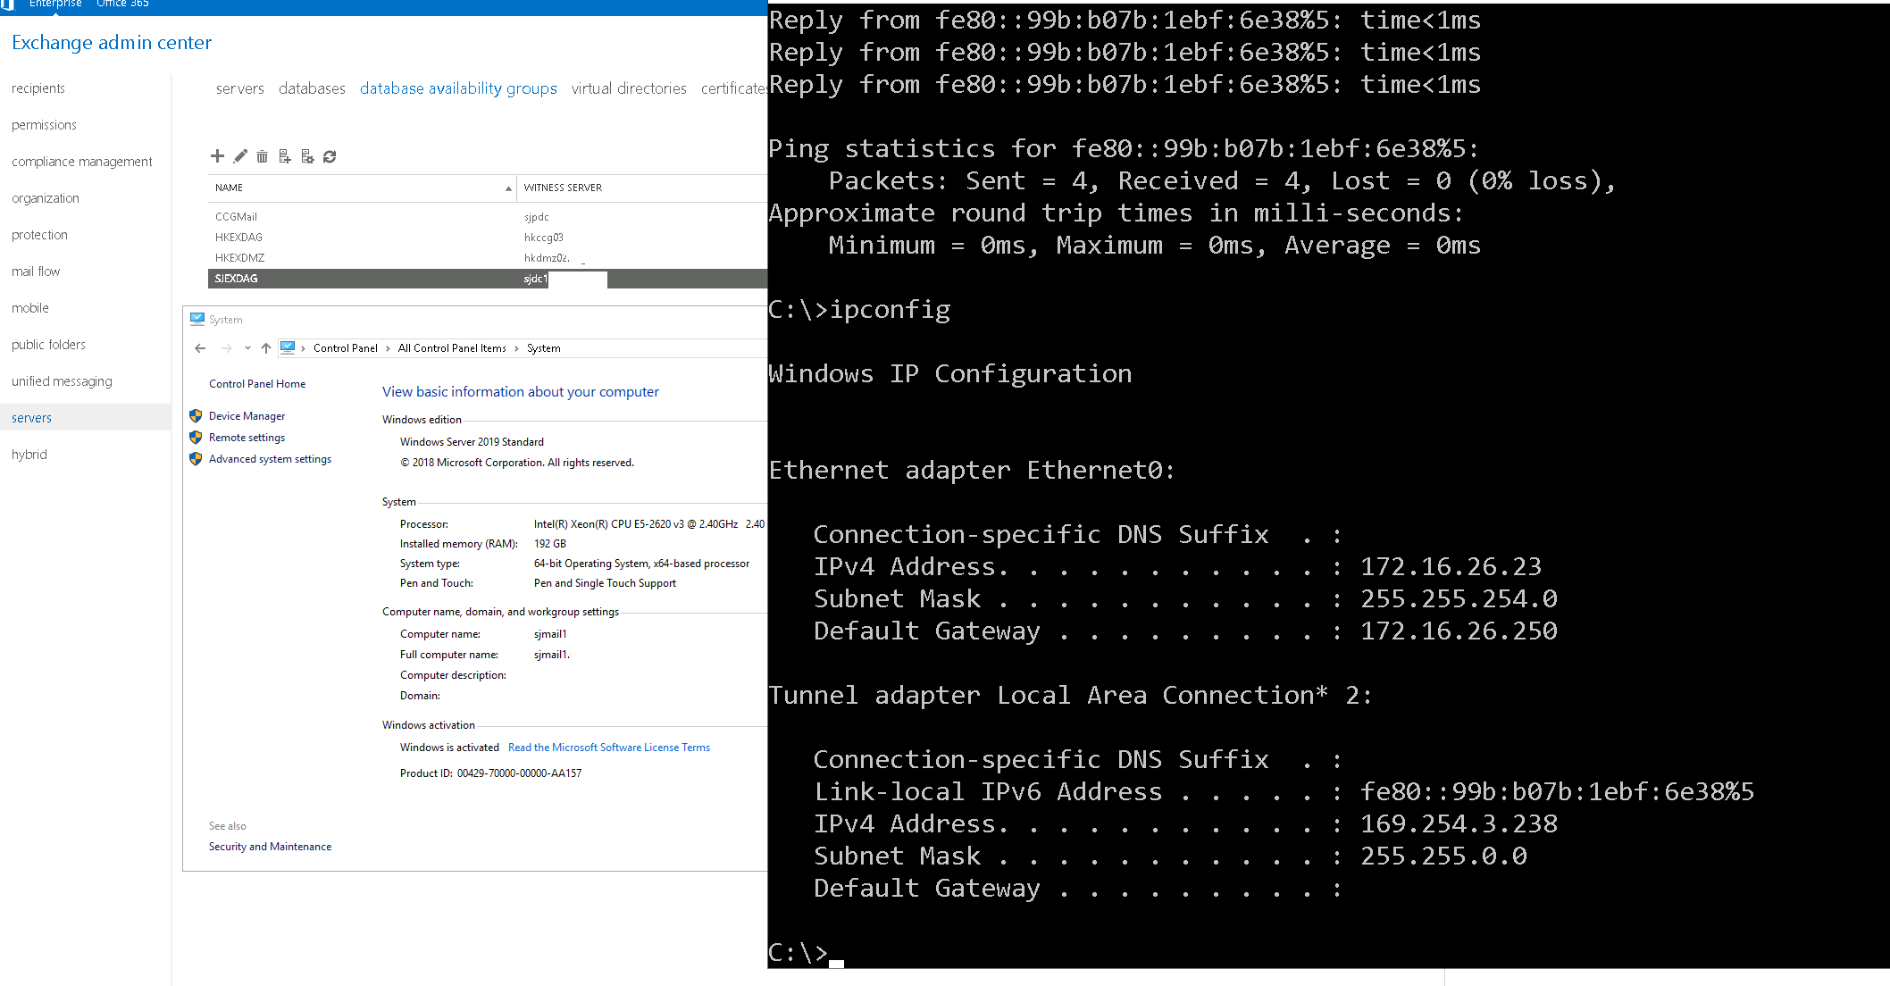1890x986 pixels.
Task: Expand chevron after Control Panel breadcrumb
Action: pos(388,348)
